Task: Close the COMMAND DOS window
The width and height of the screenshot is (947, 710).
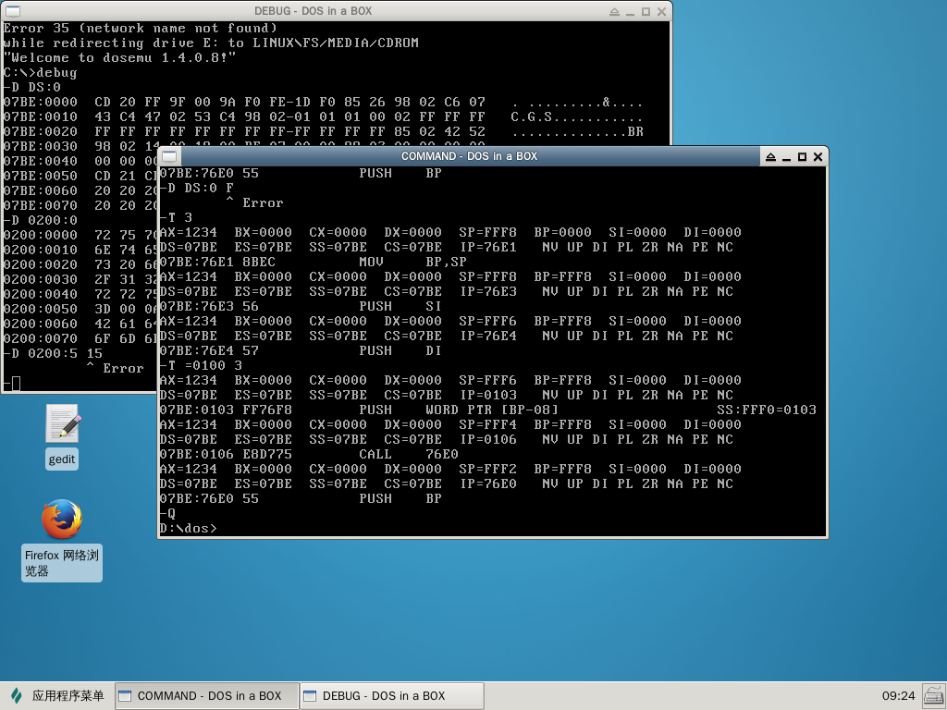Action: tap(818, 156)
